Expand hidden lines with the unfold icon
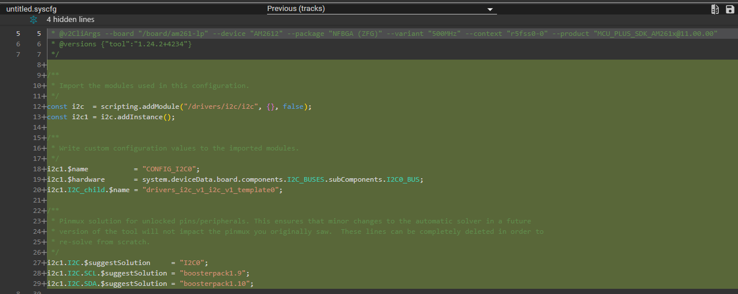The width and height of the screenshot is (738, 294). click(33, 20)
